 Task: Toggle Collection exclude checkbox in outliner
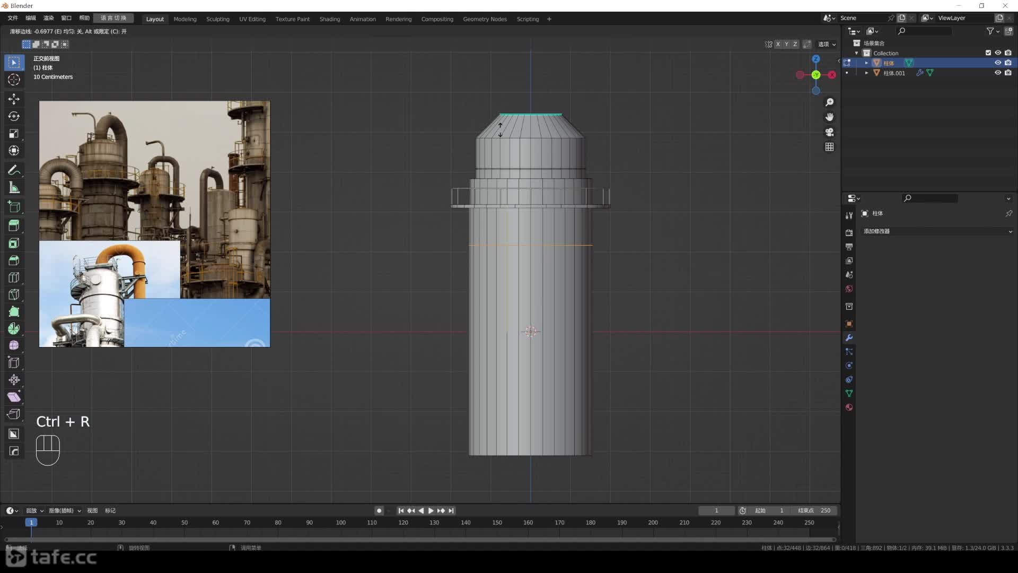click(988, 53)
